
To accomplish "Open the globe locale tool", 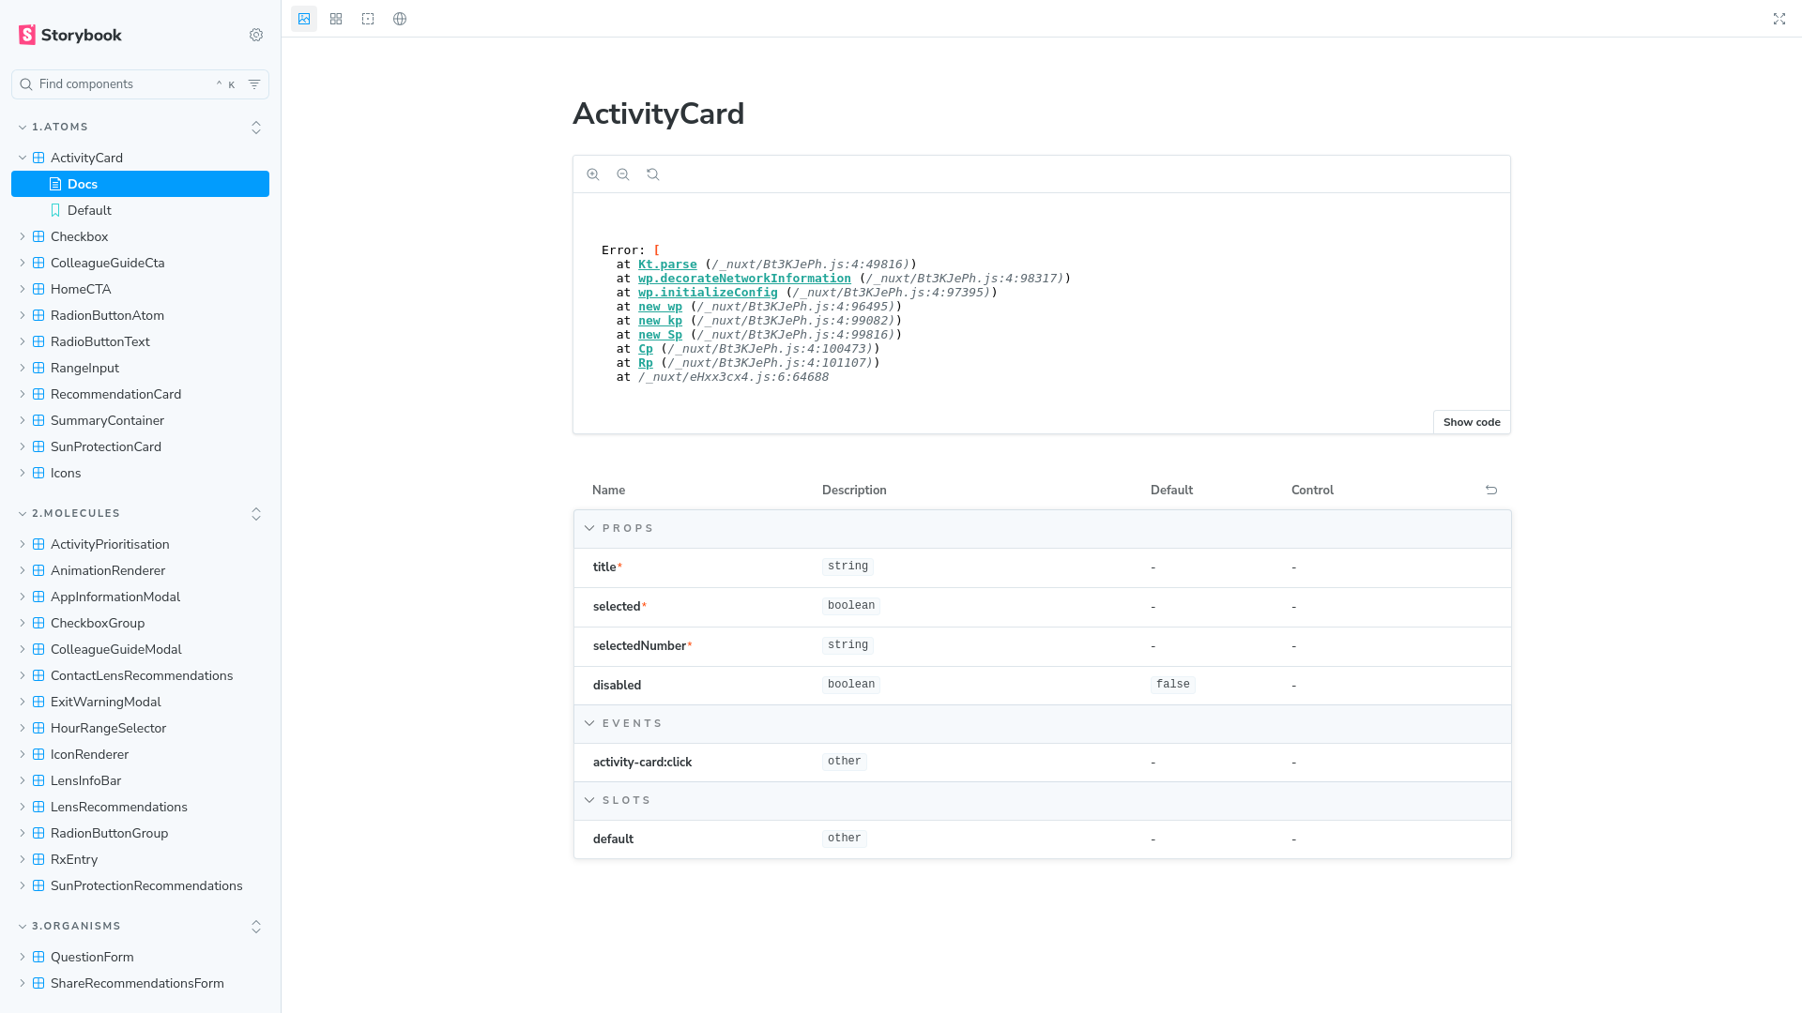I will tap(400, 19).
